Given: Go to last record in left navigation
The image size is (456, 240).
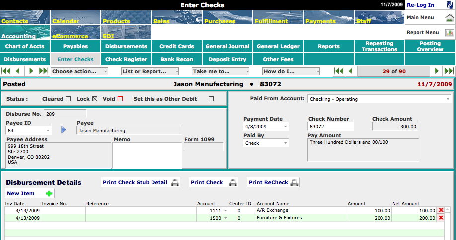Looking at the screenshot, I should [x=43, y=71].
